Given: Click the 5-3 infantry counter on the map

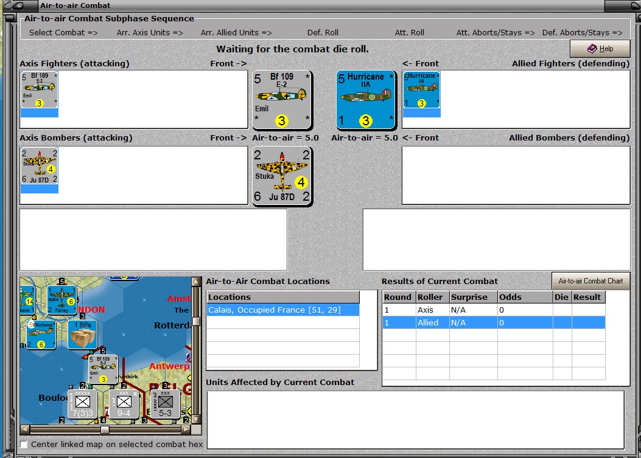Looking at the screenshot, I should click(x=165, y=404).
